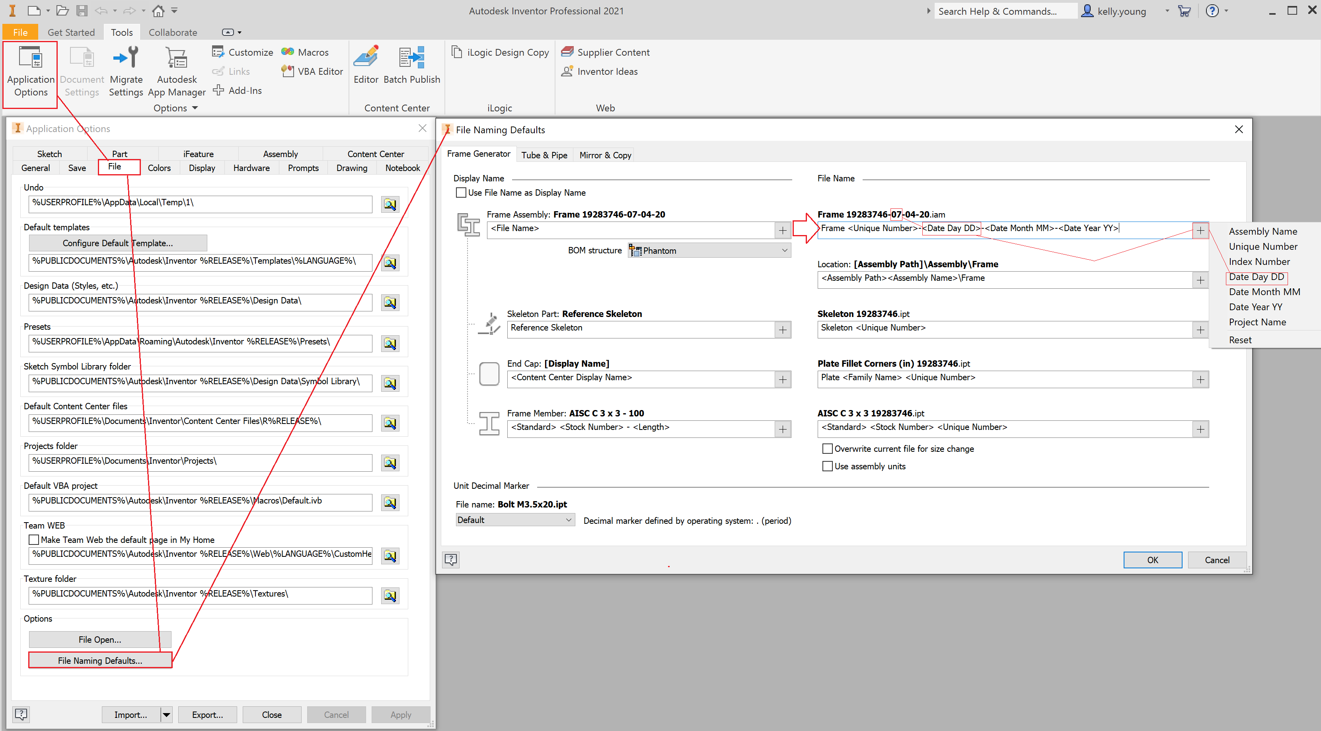Click the Batch Publish icon

412,57
